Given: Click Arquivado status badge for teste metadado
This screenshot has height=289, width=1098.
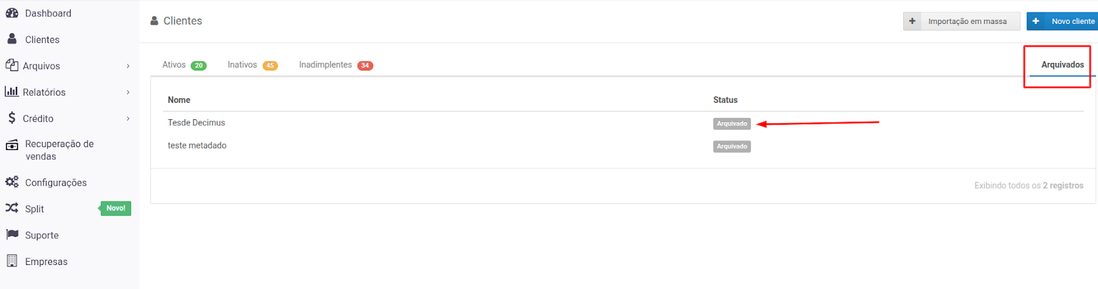Looking at the screenshot, I should 732,147.
